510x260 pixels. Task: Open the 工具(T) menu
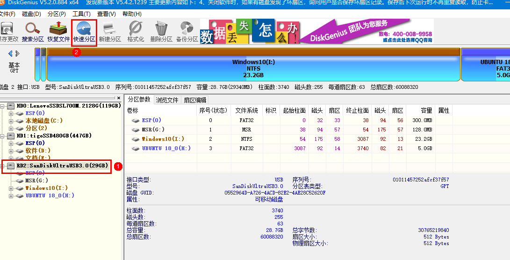81,14
